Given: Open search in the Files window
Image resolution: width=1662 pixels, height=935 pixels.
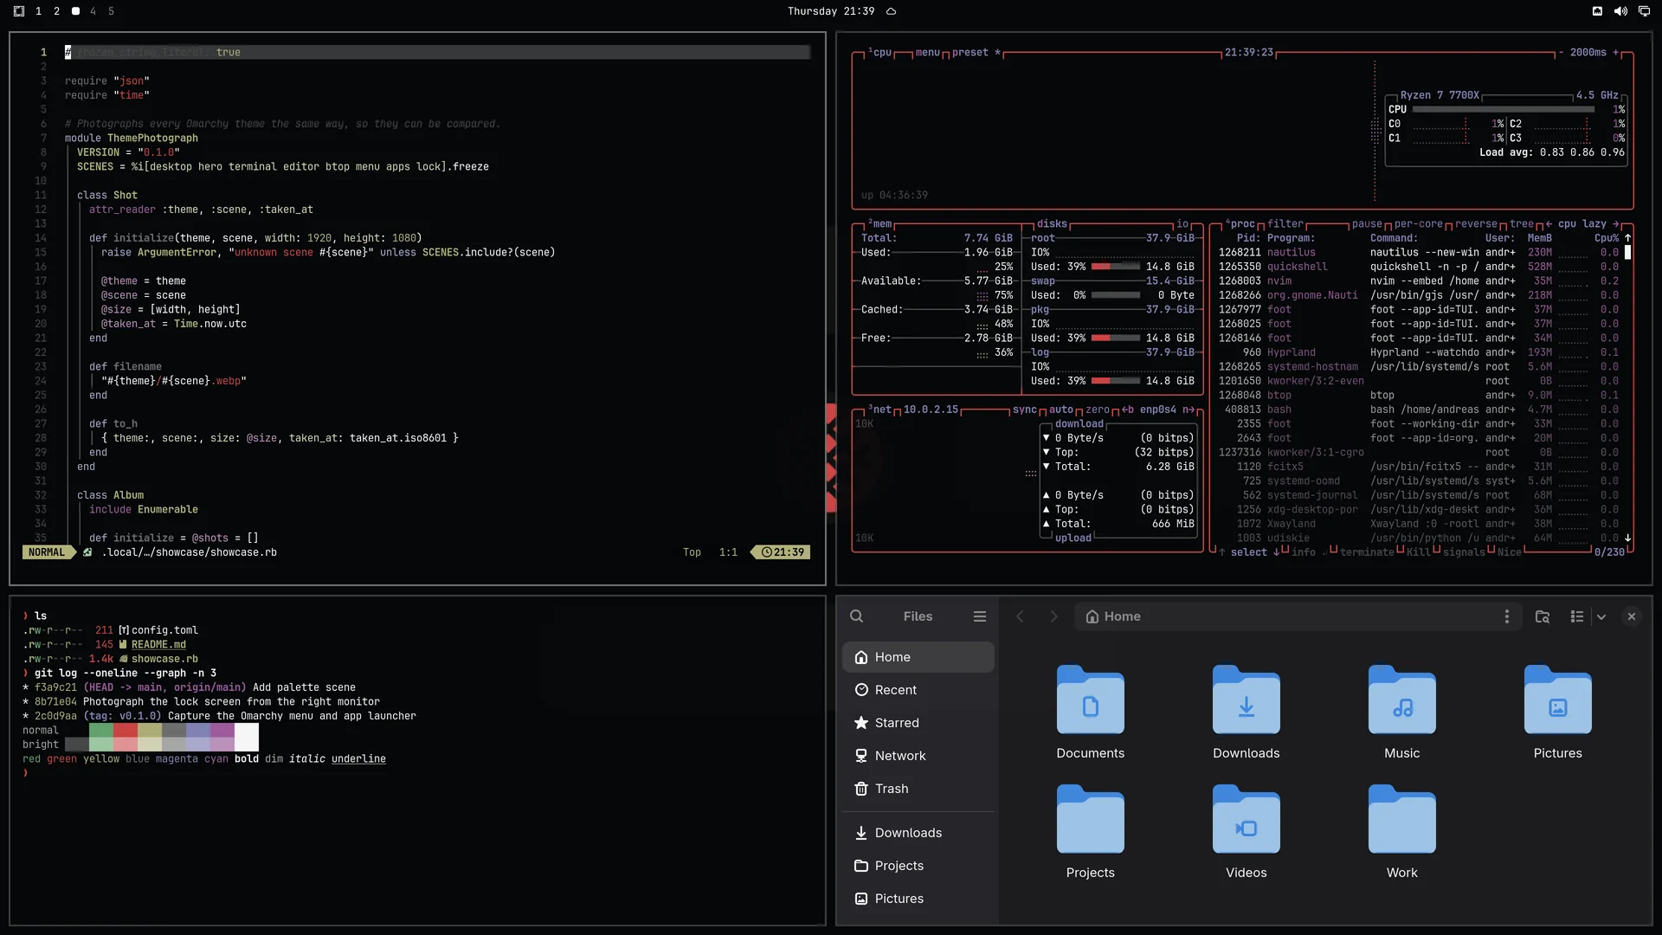Looking at the screenshot, I should click(856, 616).
